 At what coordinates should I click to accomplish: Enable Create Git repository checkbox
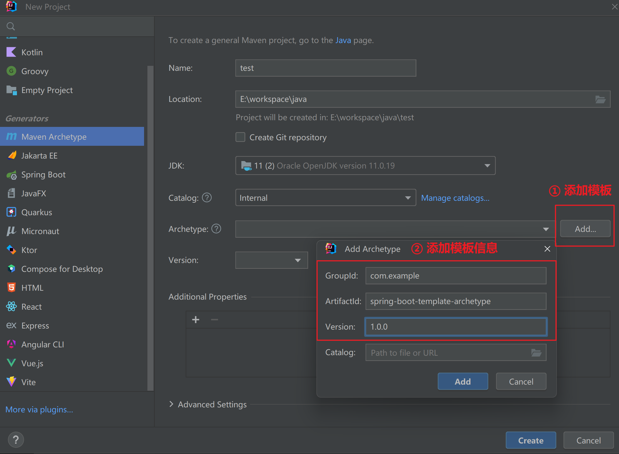click(x=240, y=137)
